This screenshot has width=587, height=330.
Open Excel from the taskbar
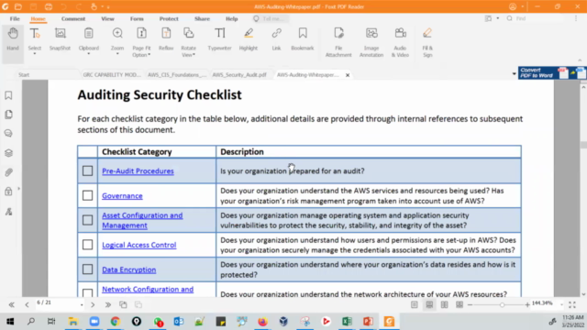[x=347, y=322]
